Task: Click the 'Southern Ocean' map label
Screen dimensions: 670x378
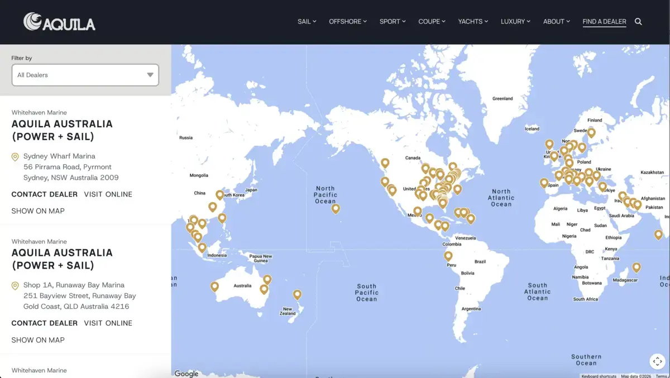Action: tap(586, 360)
